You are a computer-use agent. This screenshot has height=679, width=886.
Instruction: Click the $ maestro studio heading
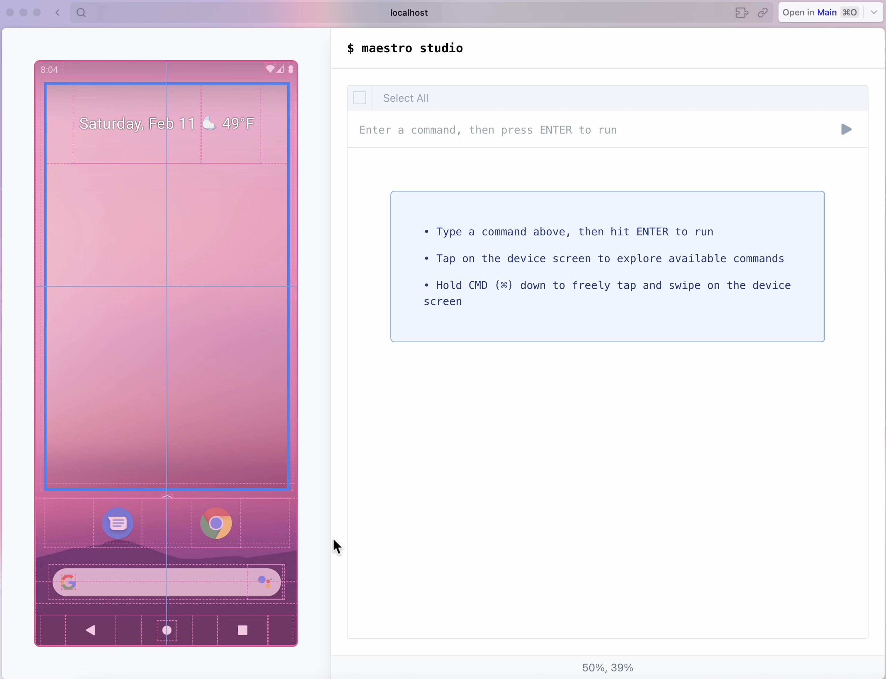(405, 48)
